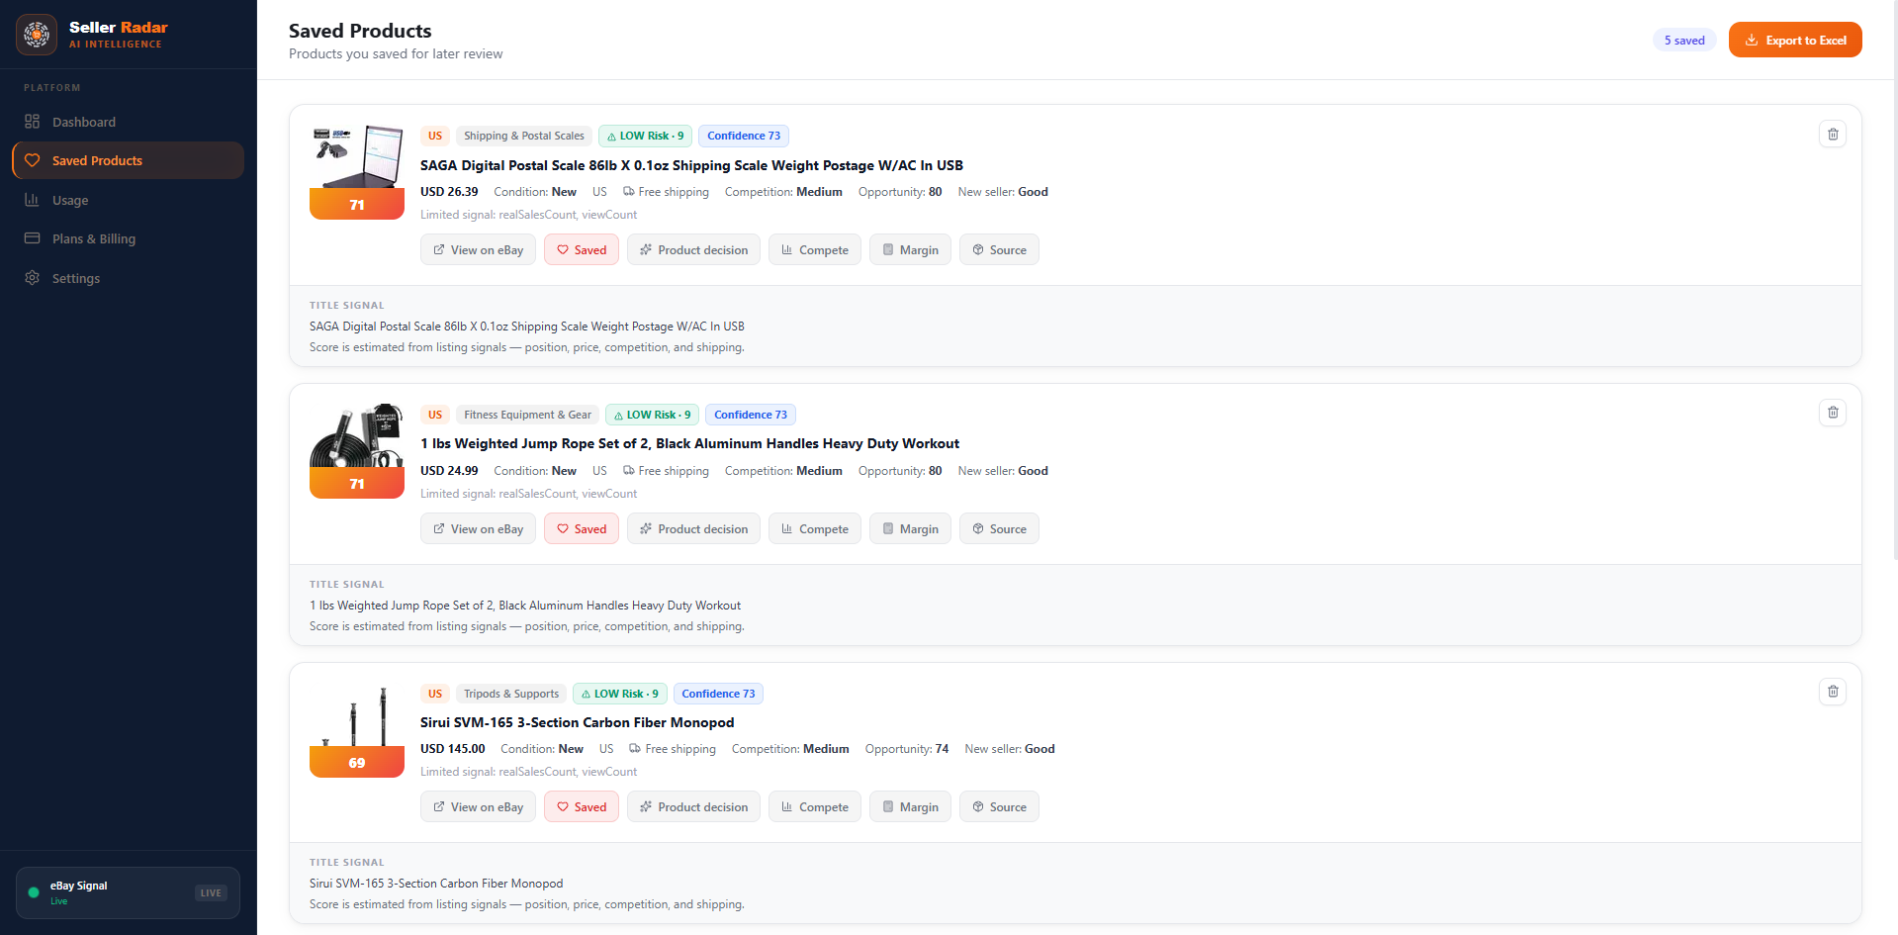The image size is (1898, 935).
Task: Click the '5 saved' count badge
Action: point(1684,41)
